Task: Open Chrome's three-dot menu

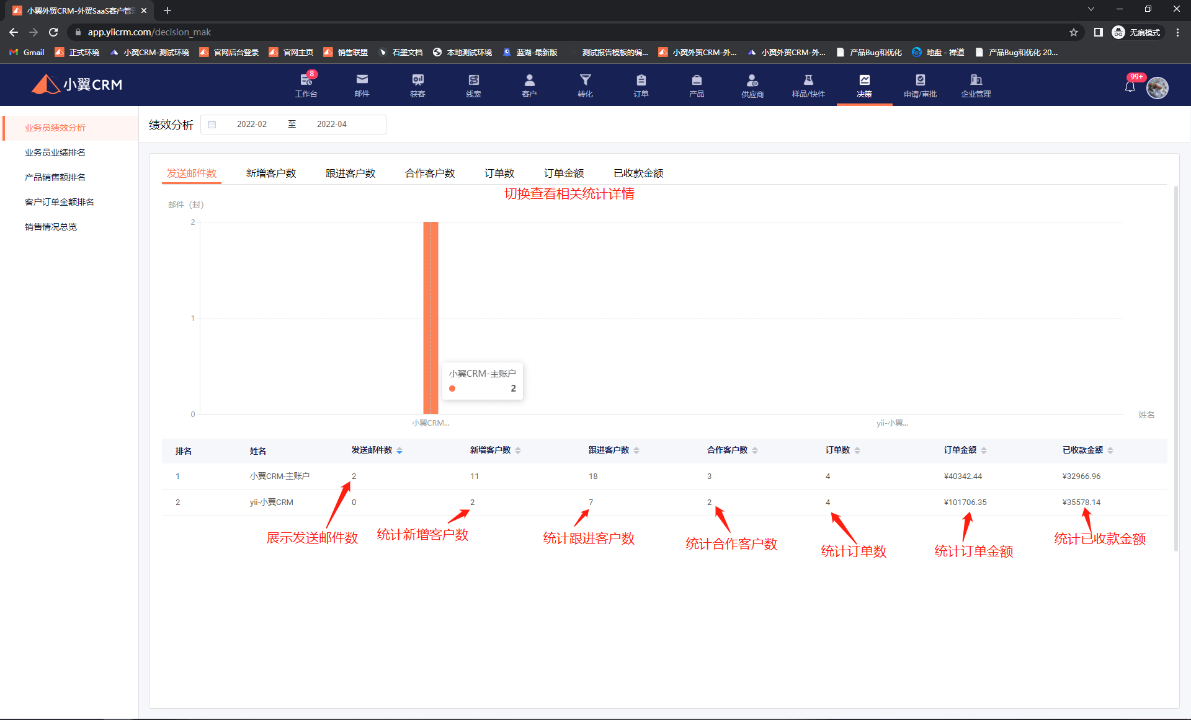Action: click(1177, 32)
